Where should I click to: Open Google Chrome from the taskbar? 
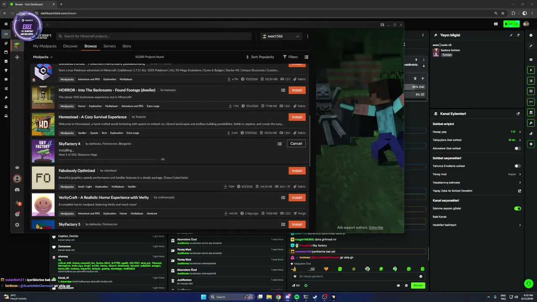278,297
